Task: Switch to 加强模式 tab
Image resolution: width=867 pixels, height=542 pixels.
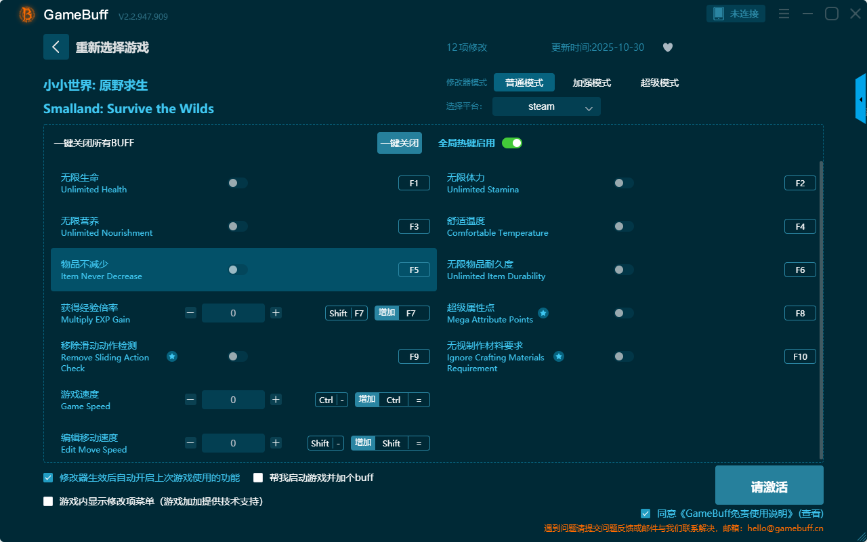Action: [x=591, y=83]
